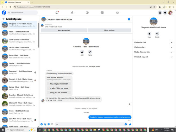Open Windows Task View on taskbar
The height and width of the screenshot is (132, 176).
[x=39, y=130]
